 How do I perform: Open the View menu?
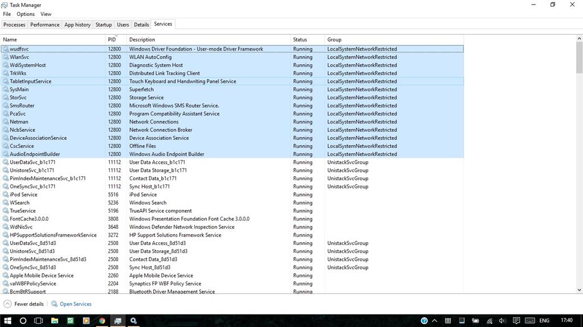click(x=46, y=14)
